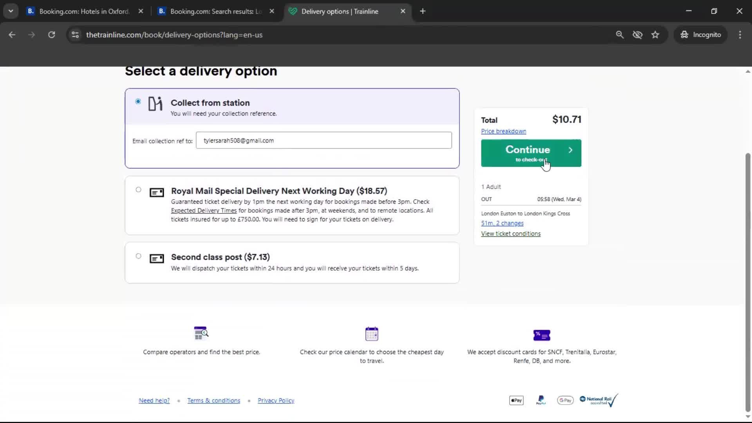Select the Apple Pay icon
752x423 pixels.
tap(516, 400)
